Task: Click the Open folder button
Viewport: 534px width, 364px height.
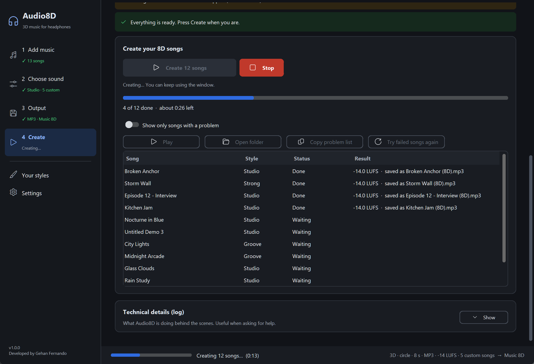Action: 243,142
